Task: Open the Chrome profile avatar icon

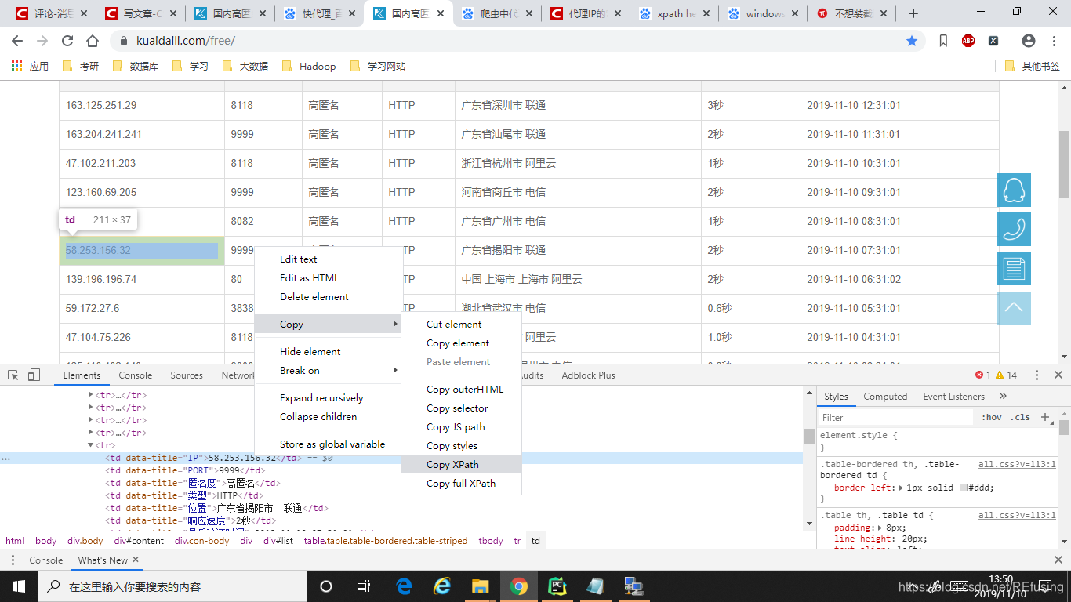Action: (x=1029, y=41)
